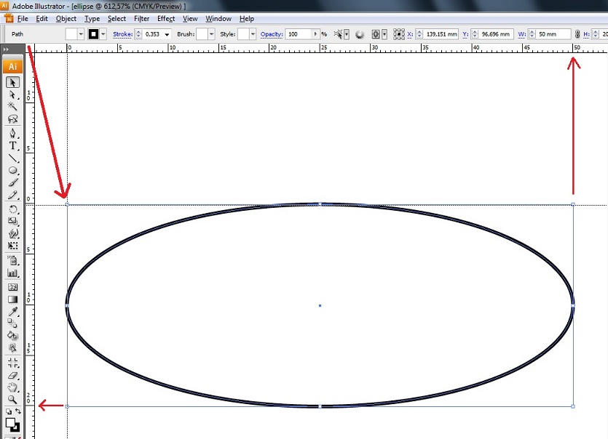
Task: Select the Blend tool
Action: [12, 323]
